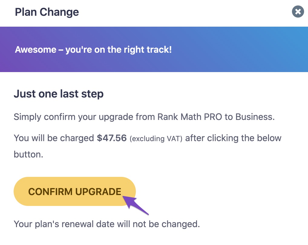
Task: Click the "Plan Change" dialog title
Action: [x=47, y=12]
